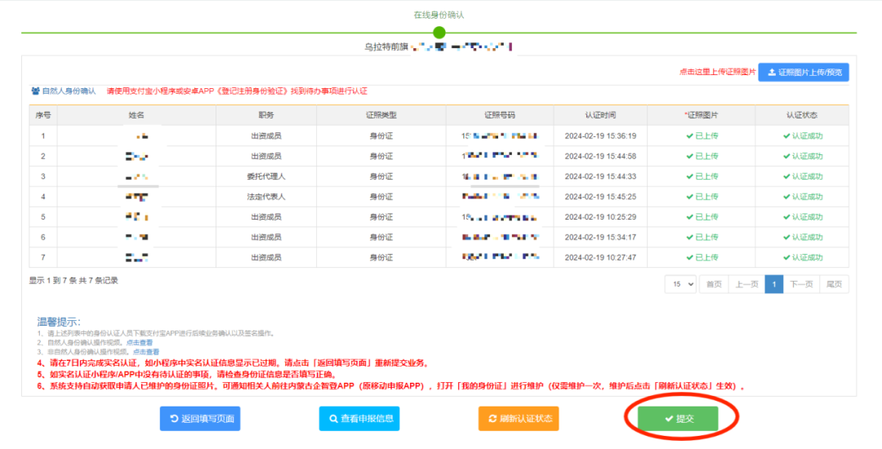This screenshot has width=882, height=449.
Task: Click red text 点击这里上传证照图片
Action: tap(718, 72)
